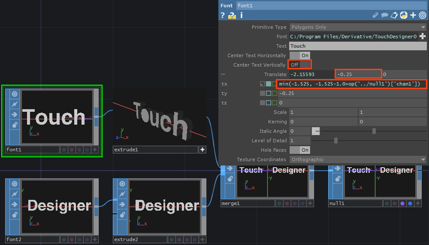The image size is (429, 245).
Task: Toggle font2 lock flag
Action: click(15, 215)
